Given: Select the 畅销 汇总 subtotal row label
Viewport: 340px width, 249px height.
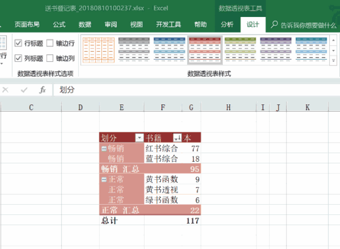Looking at the screenshot, I should click(120, 169).
